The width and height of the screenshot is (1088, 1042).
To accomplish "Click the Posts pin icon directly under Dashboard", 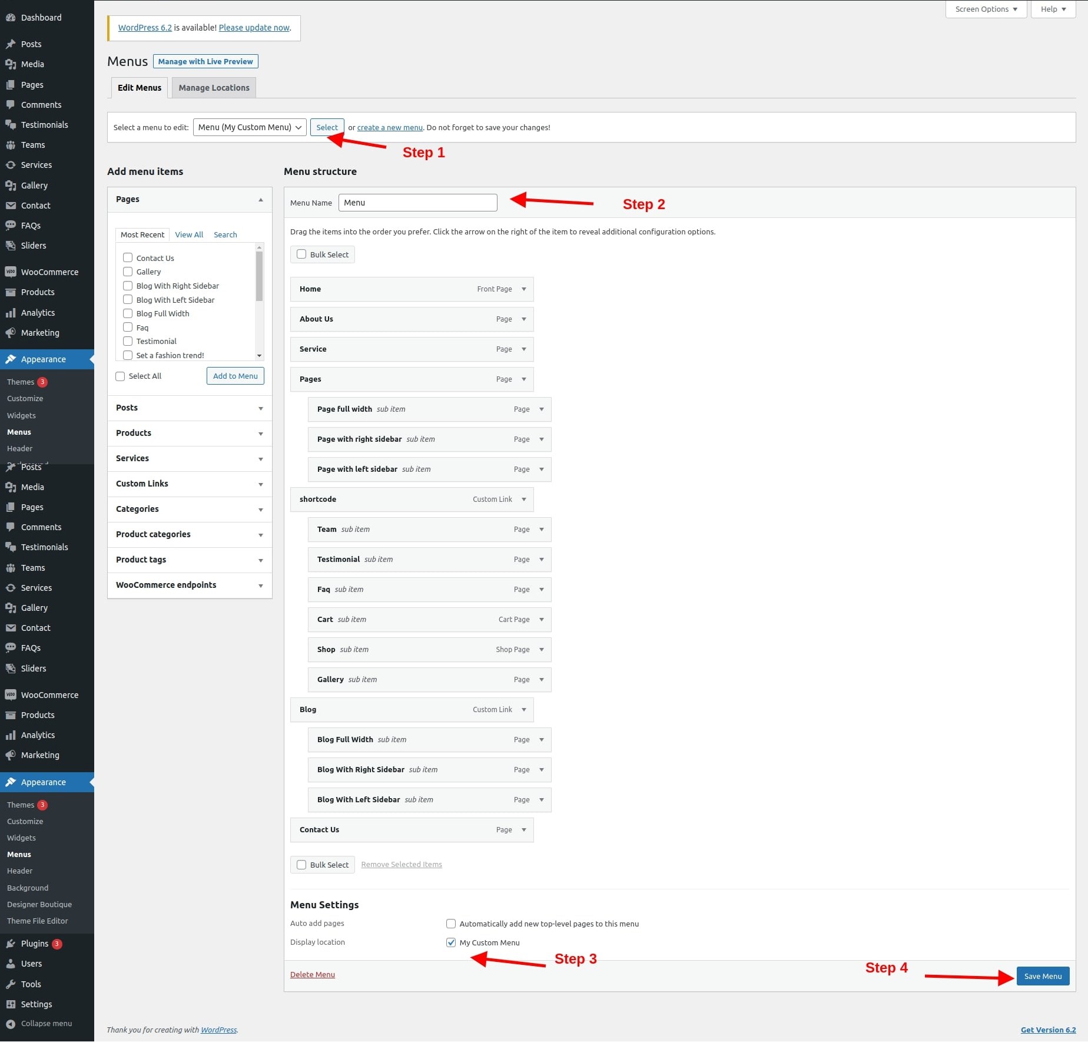I will click(x=11, y=44).
